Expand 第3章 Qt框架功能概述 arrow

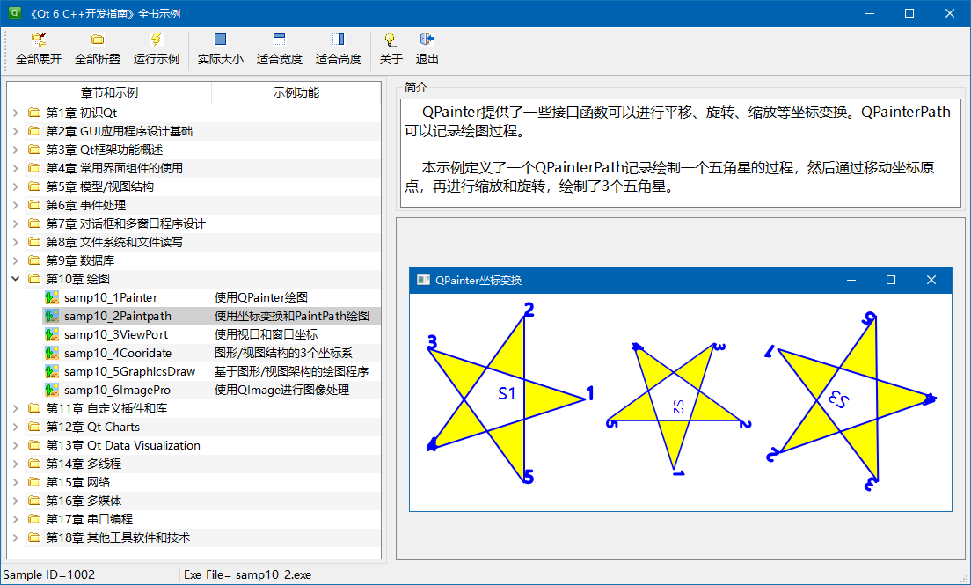coord(16,150)
